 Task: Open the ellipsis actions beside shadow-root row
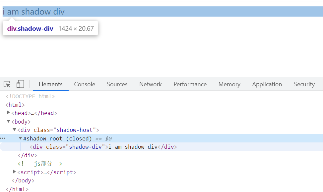[x=3, y=138]
